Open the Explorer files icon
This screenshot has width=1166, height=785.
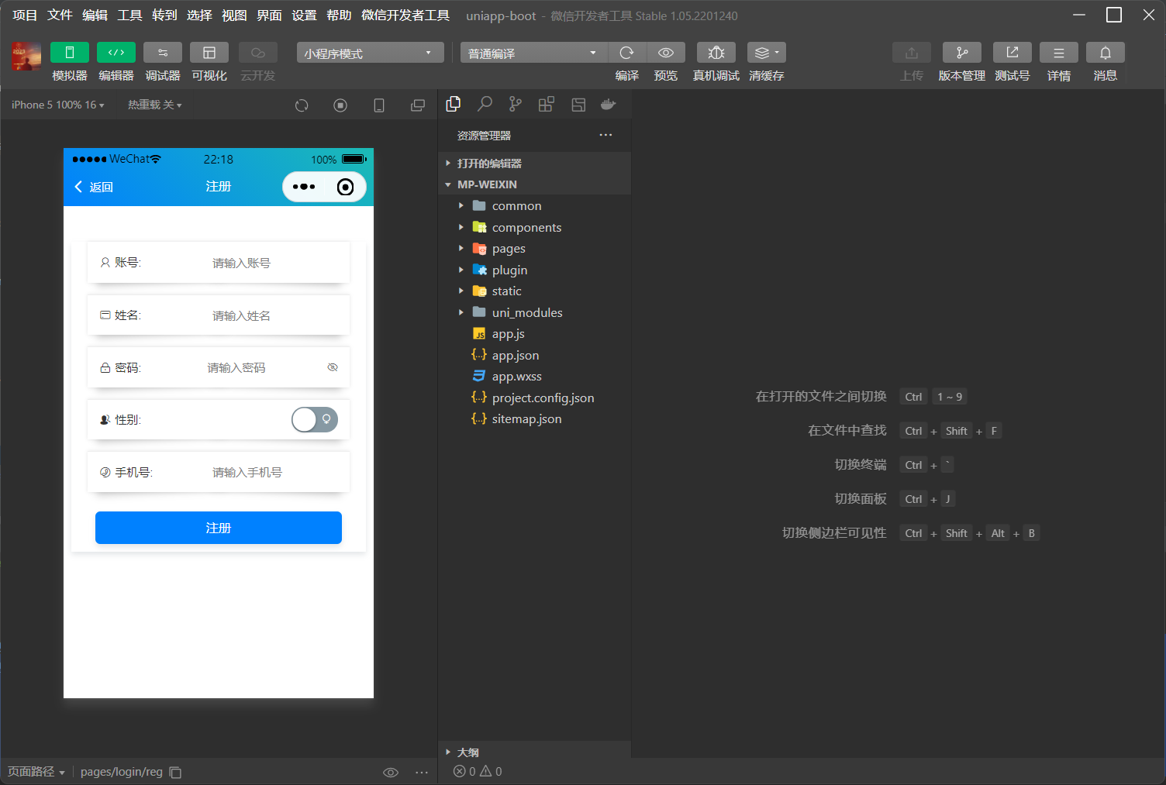pos(454,105)
